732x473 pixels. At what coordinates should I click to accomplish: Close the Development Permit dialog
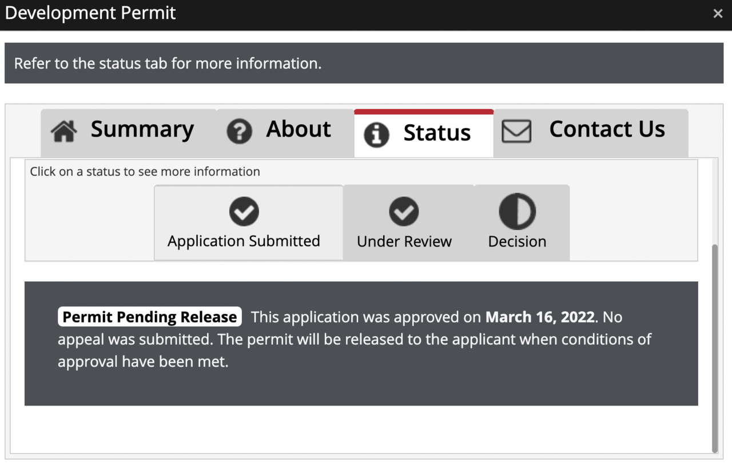pos(718,14)
